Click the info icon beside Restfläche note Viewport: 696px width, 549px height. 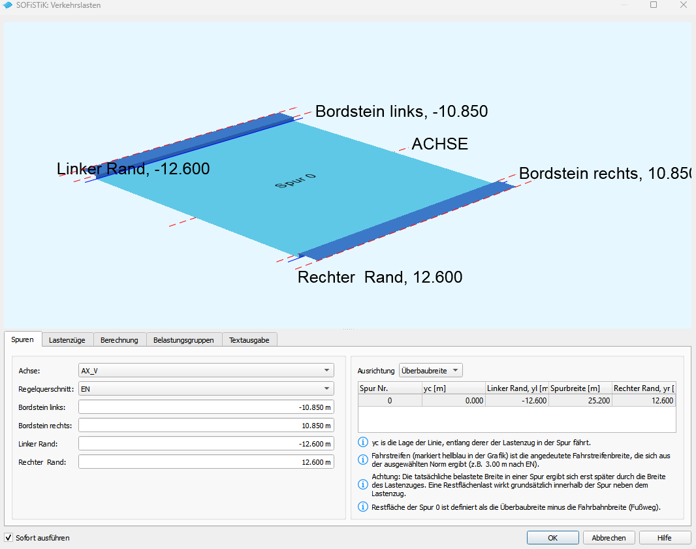pos(363,507)
